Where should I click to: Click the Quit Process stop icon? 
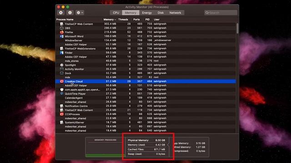tap(61, 13)
